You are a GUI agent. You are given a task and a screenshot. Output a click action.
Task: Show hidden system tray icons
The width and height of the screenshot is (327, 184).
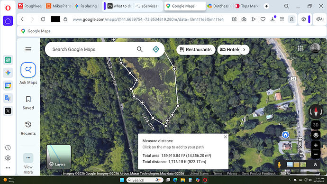[x=290, y=180]
